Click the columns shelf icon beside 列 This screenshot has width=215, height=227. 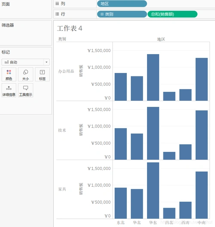click(57, 4)
